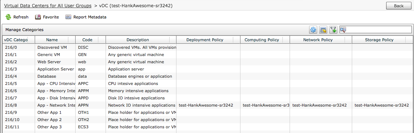Image resolution: width=414 pixels, height=133 pixels.
Task: Click the search magnifier icon
Action: click(x=343, y=30)
